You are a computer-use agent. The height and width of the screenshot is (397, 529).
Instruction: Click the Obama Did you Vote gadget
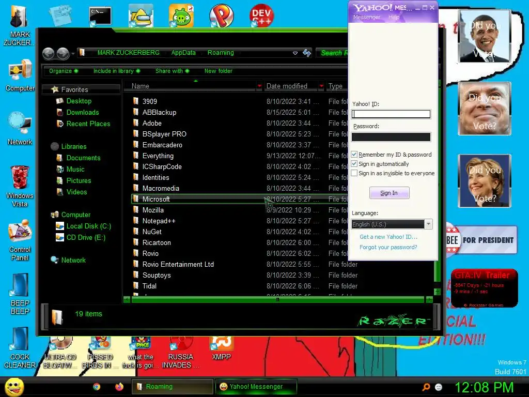485,36
